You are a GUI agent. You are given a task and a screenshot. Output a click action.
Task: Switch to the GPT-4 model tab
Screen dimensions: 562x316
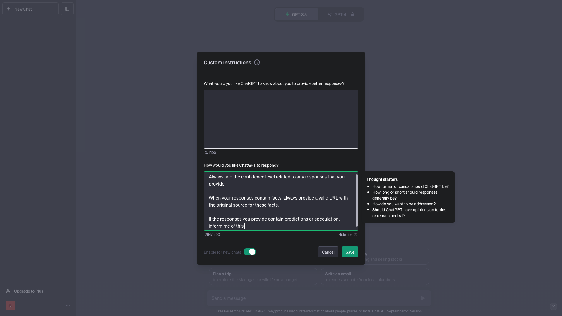click(341, 14)
